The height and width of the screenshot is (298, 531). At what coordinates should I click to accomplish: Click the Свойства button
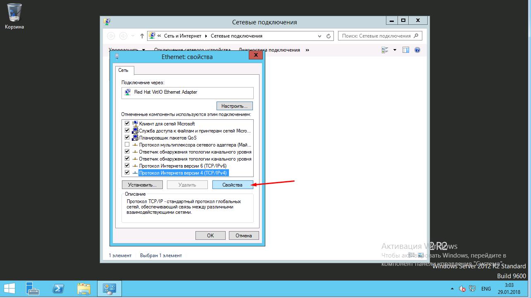pos(232,185)
